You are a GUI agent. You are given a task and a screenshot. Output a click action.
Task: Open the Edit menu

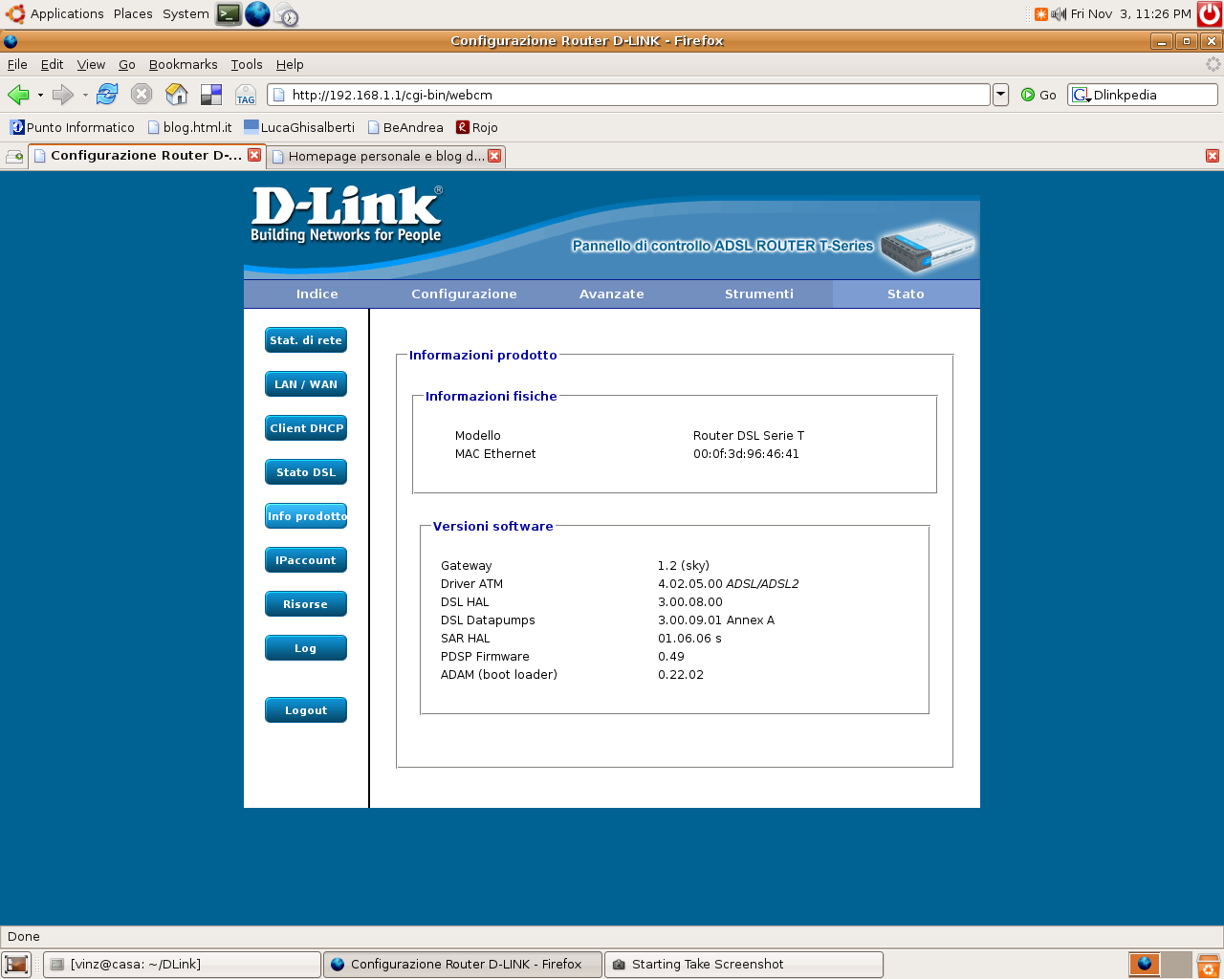(x=52, y=64)
